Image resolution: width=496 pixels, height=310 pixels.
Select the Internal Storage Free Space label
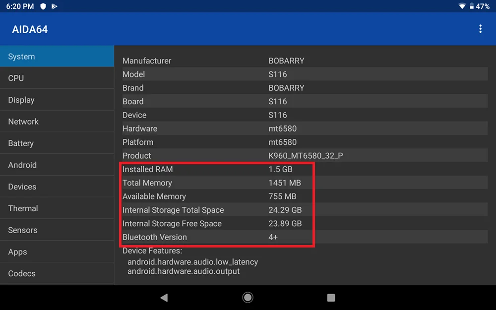click(x=172, y=224)
